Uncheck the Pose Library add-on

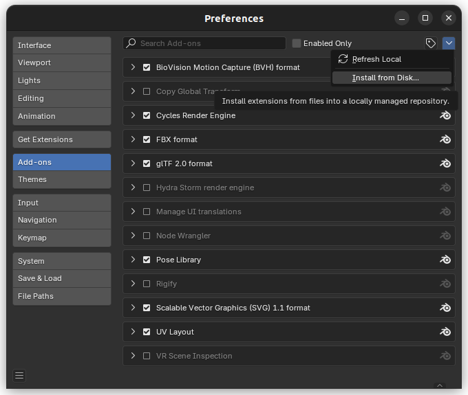point(147,260)
